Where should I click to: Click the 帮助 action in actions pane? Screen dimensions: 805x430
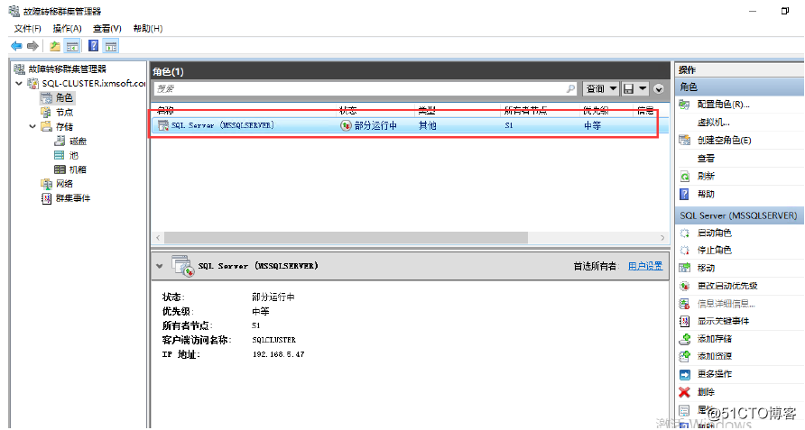pos(706,194)
